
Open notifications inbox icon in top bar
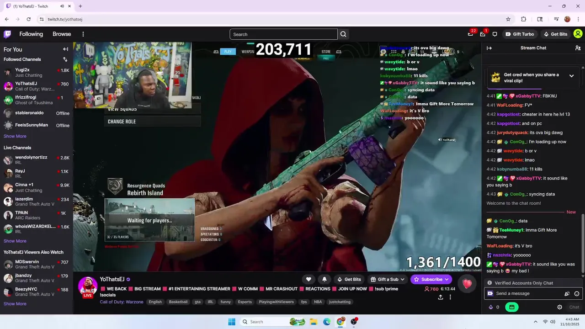pos(483,34)
